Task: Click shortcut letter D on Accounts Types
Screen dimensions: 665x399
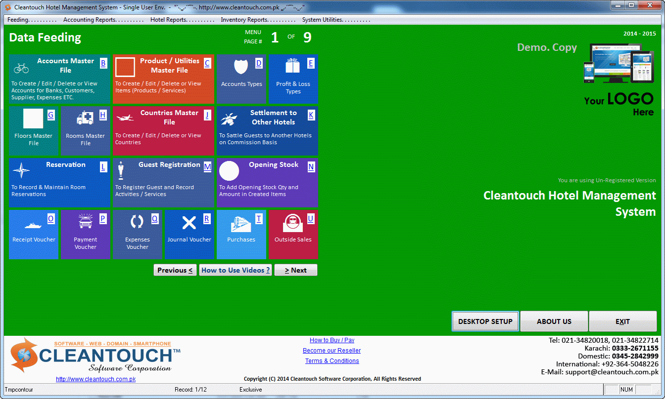Action: point(259,63)
